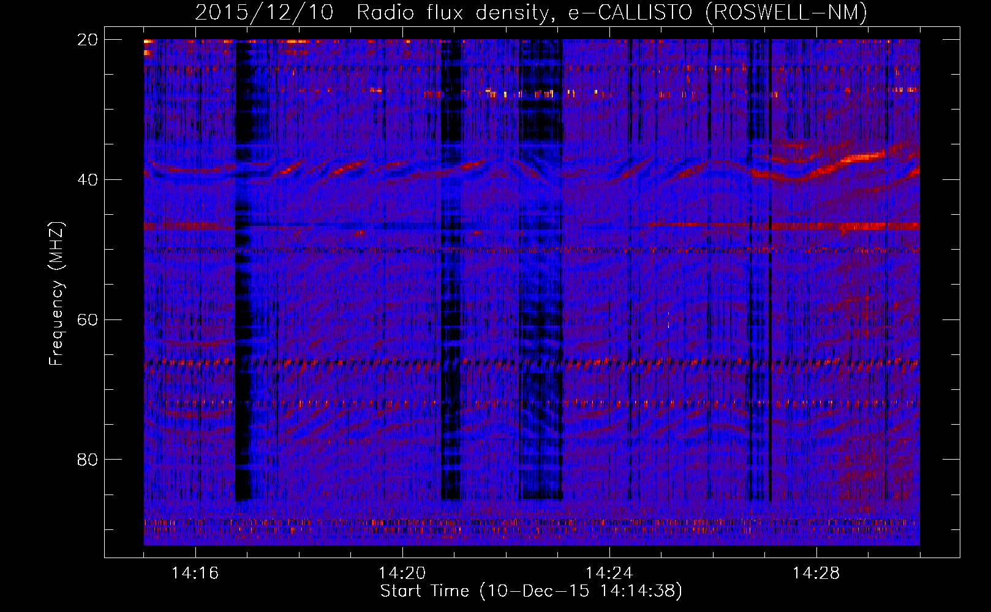
Task: Click the 80 frequency tick label
Action: (x=88, y=460)
